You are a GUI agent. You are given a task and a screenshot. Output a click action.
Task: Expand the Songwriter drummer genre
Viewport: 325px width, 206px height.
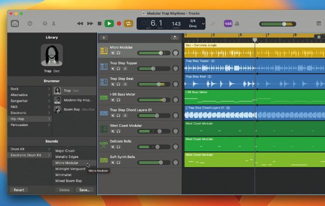pos(49,101)
